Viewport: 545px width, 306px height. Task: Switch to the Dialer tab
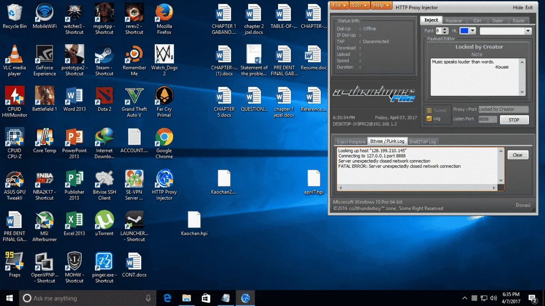point(497,20)
